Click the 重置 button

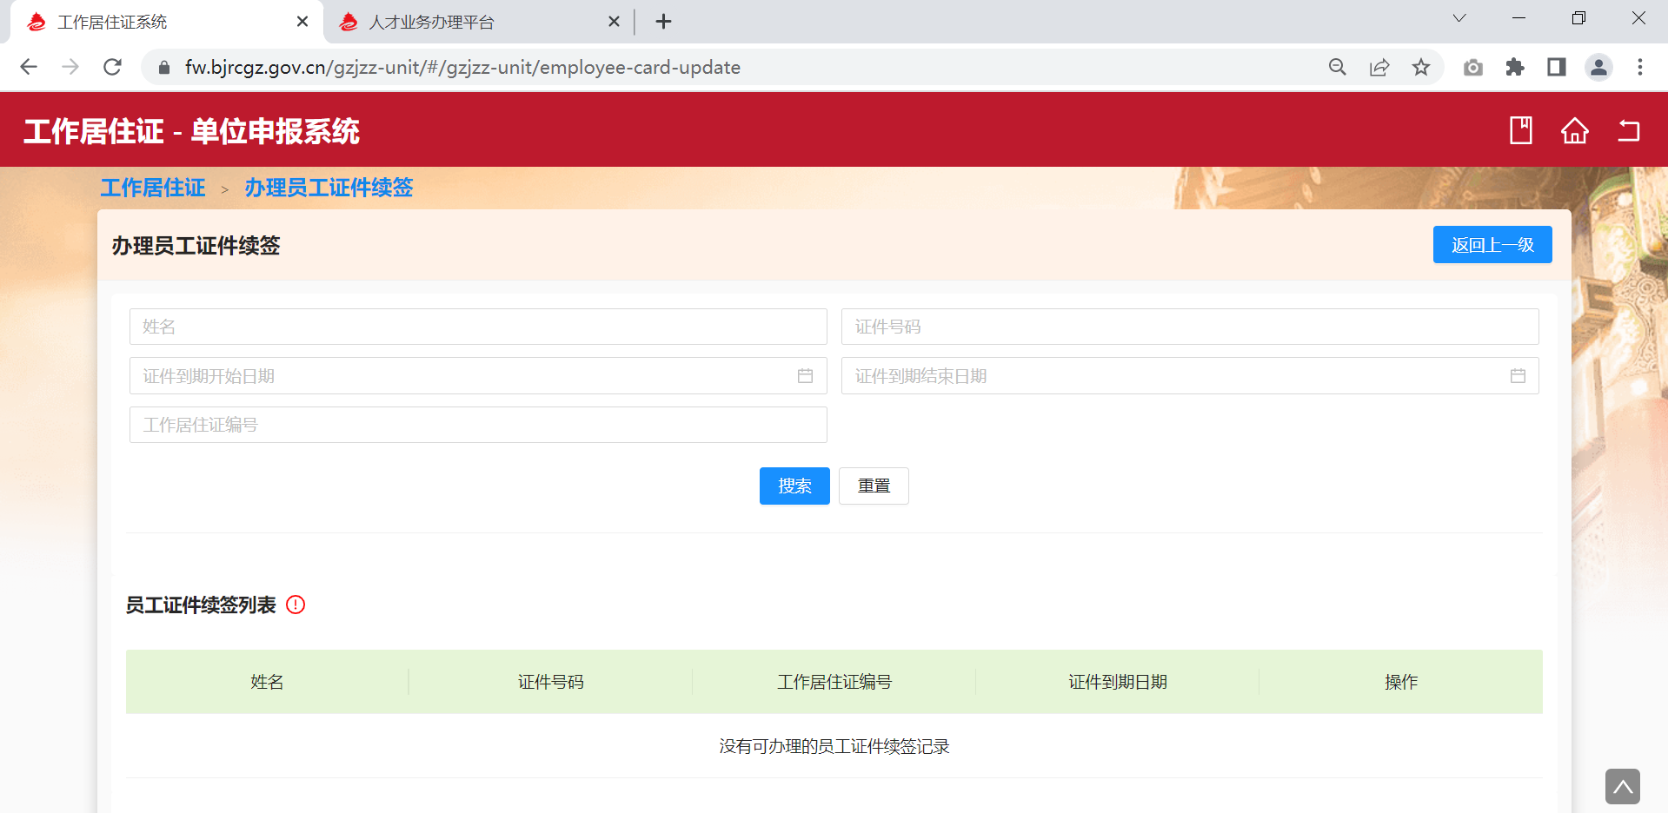tap(874, 486)
